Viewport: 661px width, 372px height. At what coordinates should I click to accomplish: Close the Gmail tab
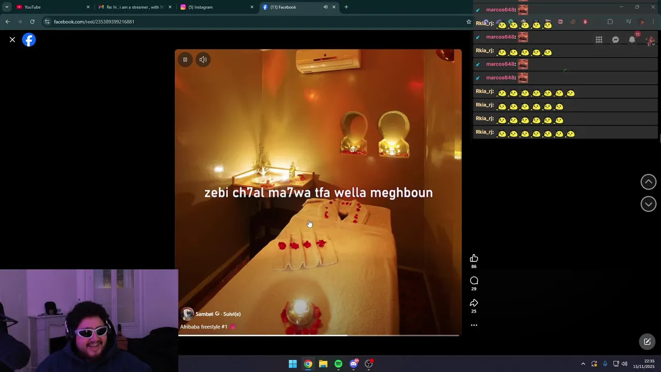(170, 7)
